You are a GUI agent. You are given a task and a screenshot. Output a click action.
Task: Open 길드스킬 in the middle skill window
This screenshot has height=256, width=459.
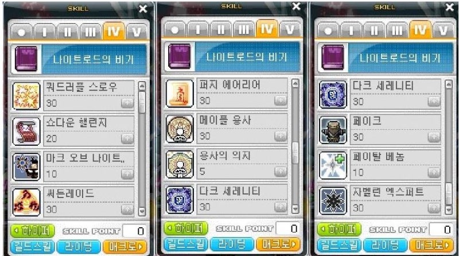186,245
